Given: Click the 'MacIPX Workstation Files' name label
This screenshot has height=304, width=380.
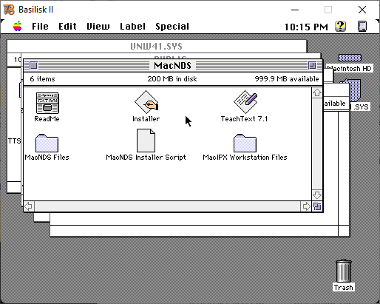Looking at the screenshot, I should pyautogui.click(x=245, y=158).
